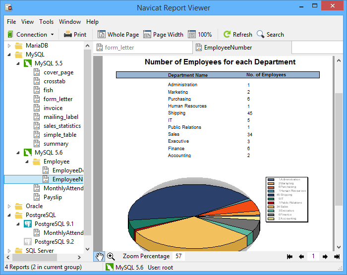
Task: Collapse the MySQL 5.5 connection
Action: [x=18, y=64]
